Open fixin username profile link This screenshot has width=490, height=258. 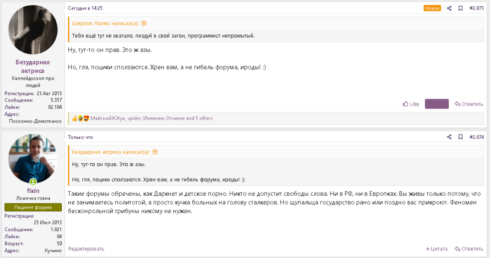[x=33, y=191]
